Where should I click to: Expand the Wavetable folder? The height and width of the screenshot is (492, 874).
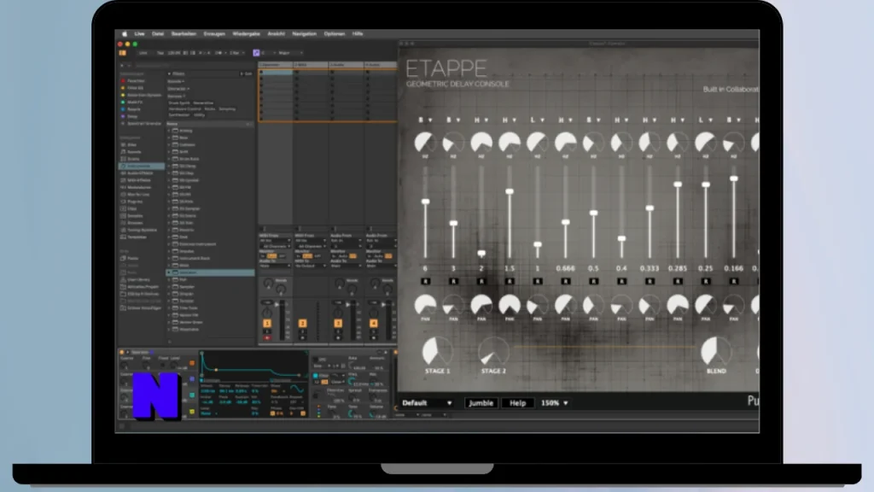169,330
